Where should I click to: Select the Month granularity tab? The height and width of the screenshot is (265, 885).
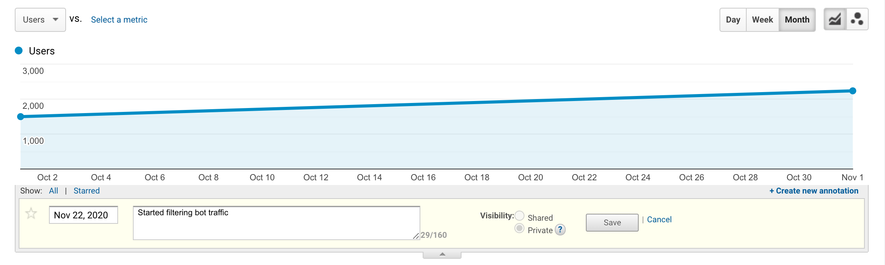797,19
